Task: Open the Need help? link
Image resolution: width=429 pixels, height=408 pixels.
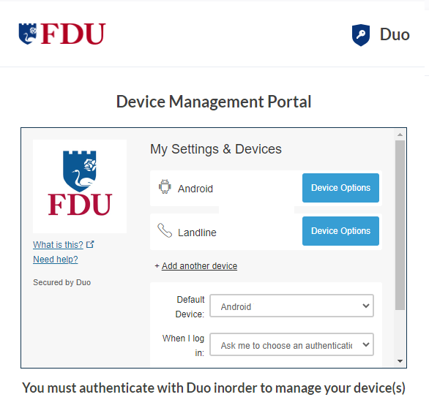Action: (x=56, y=259)
